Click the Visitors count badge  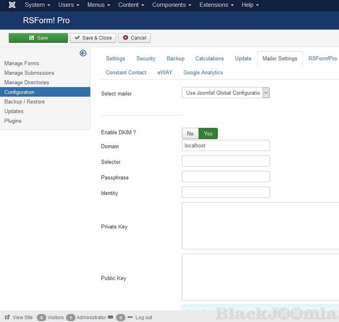[x=41, y=317]
